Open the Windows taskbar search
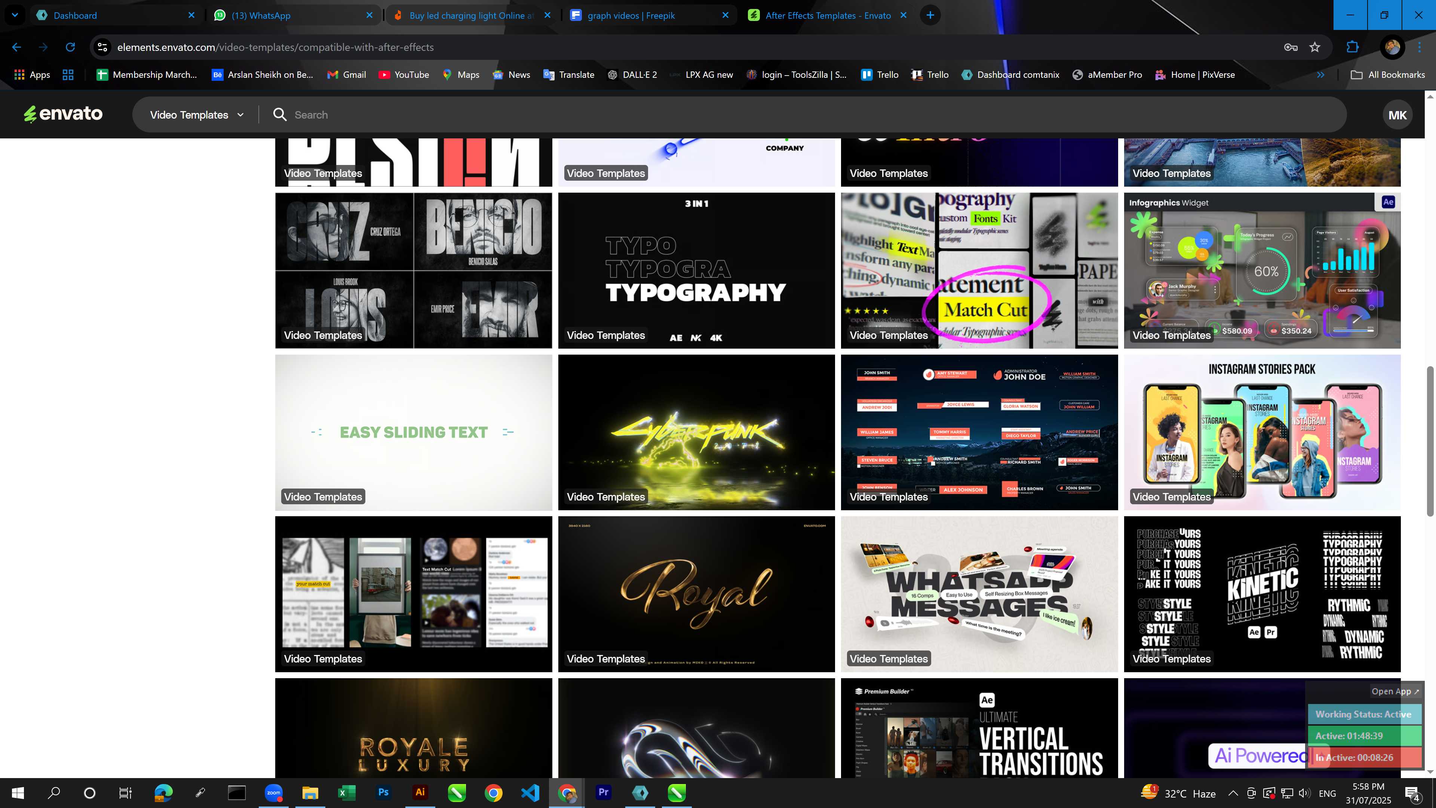This screenshot has width=1436, height=808. 53,793
